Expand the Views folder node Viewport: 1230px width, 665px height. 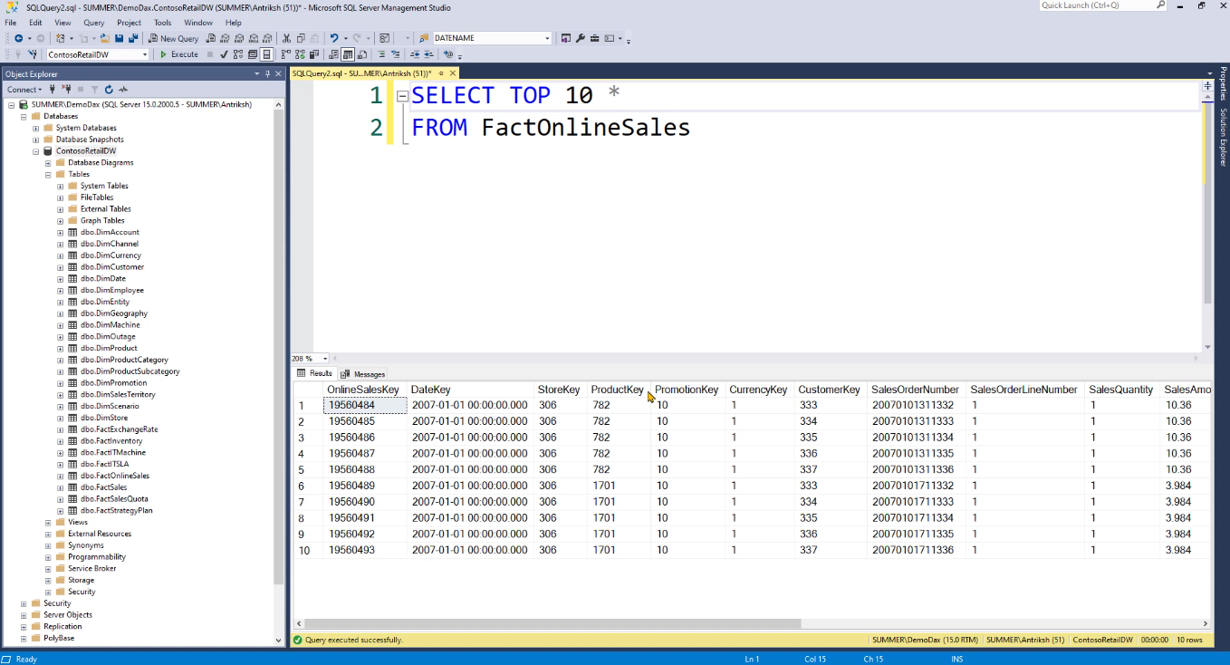[48, 522]
